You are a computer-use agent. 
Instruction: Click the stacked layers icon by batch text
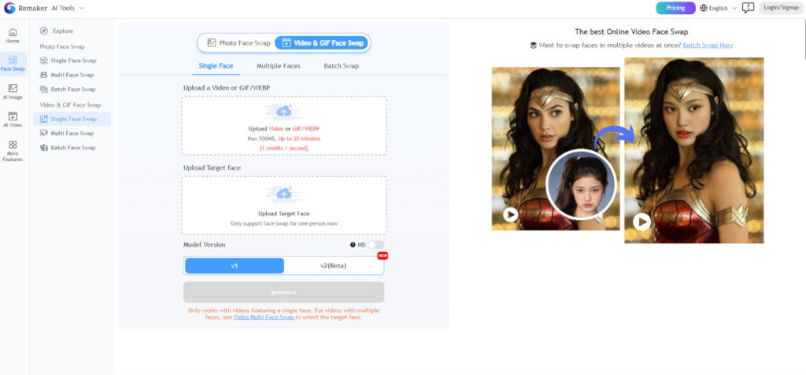point(534,46)
